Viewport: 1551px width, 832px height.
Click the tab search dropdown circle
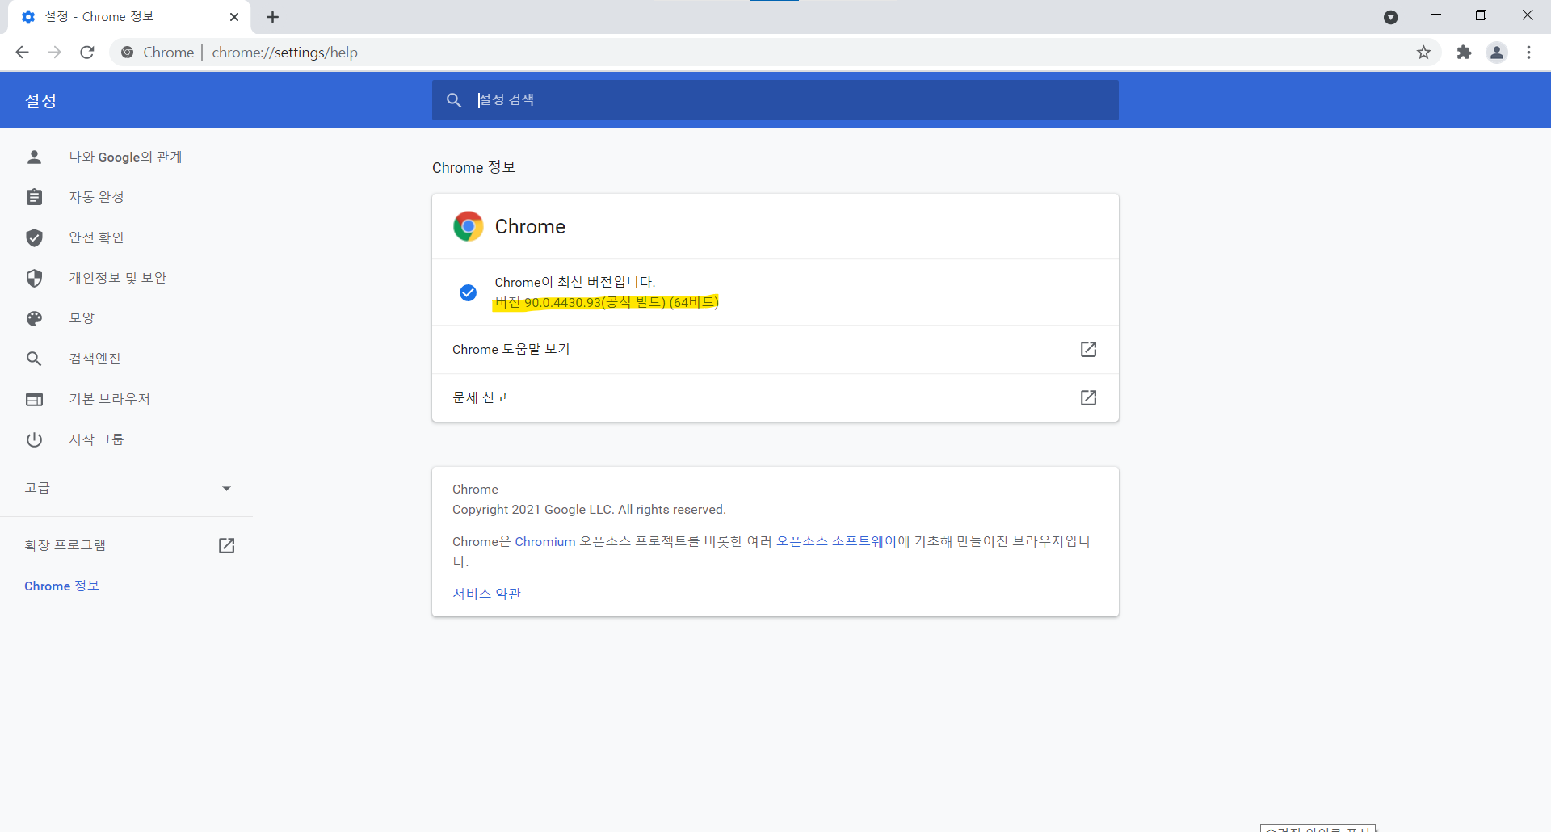(1390, 17)
